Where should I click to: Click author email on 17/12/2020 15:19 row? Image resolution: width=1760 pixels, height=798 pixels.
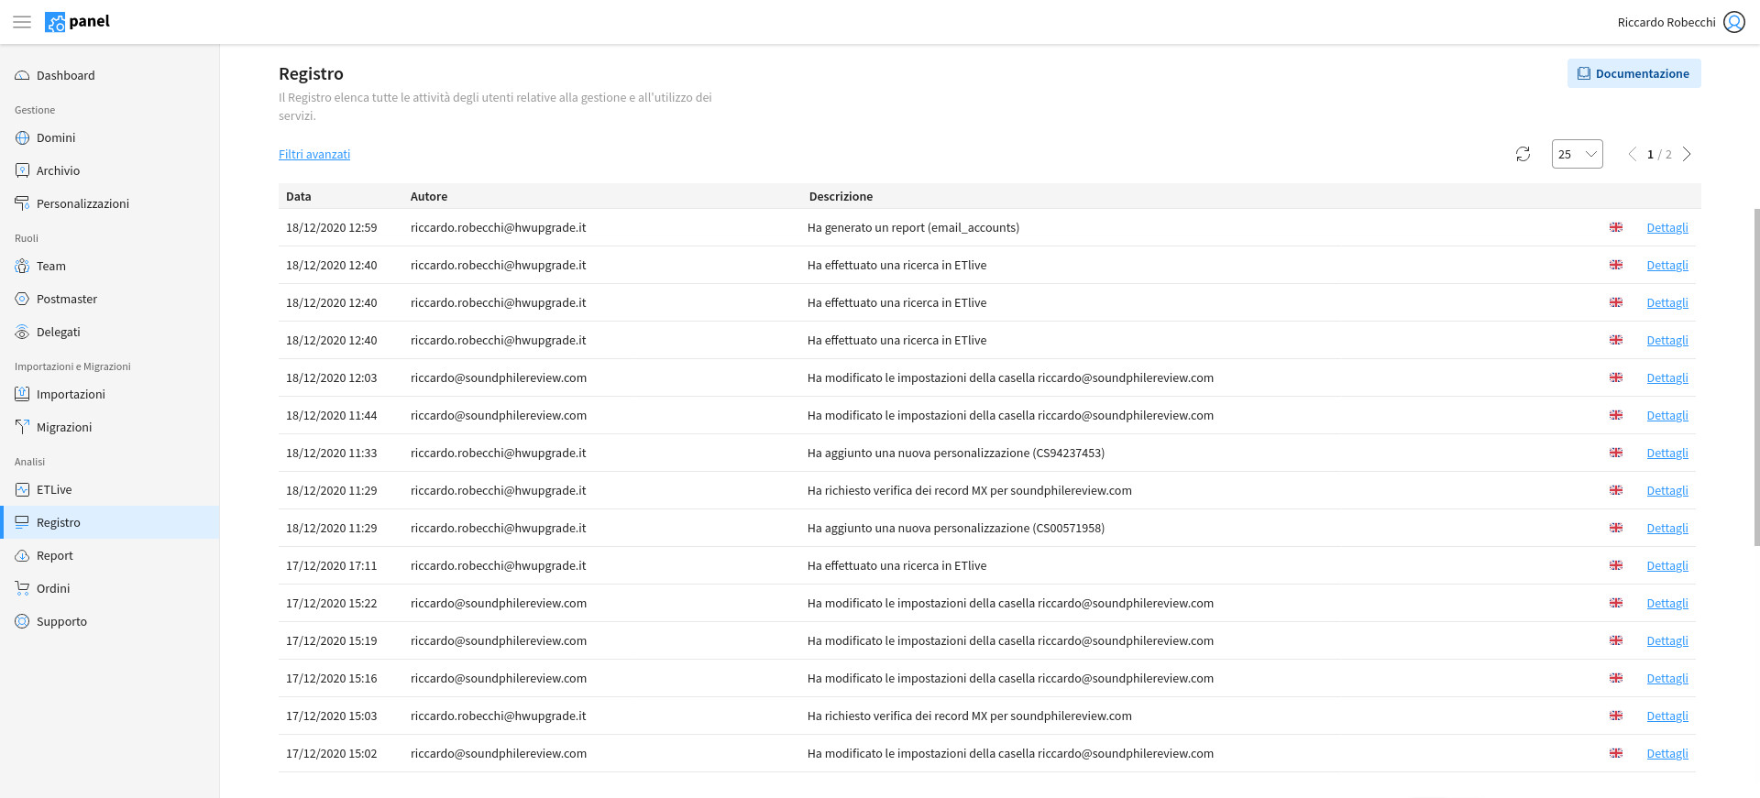click(499, 640)
